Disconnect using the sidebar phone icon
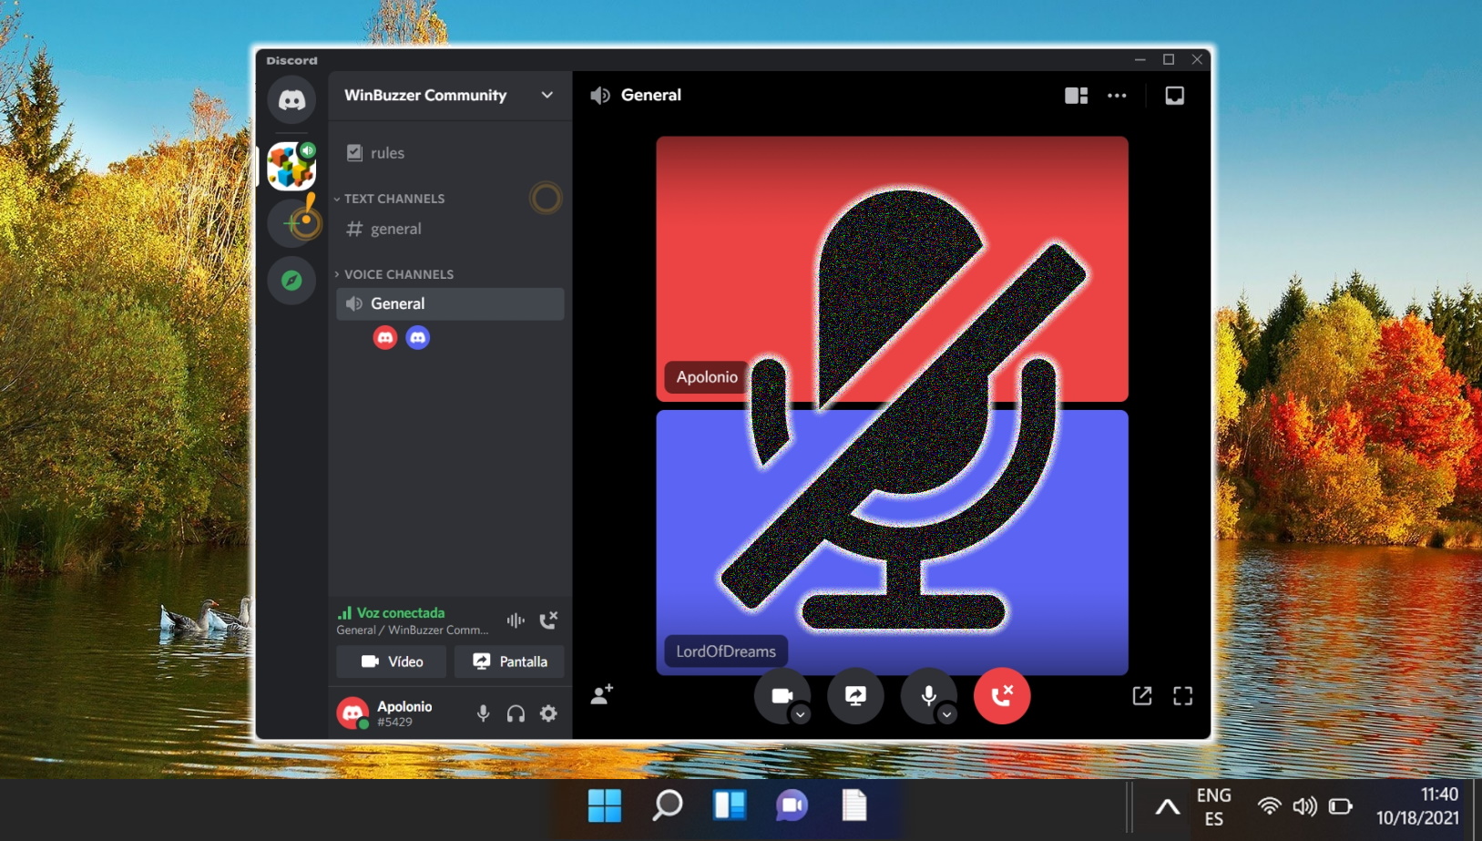1482x841 pixels. (548, 620)
